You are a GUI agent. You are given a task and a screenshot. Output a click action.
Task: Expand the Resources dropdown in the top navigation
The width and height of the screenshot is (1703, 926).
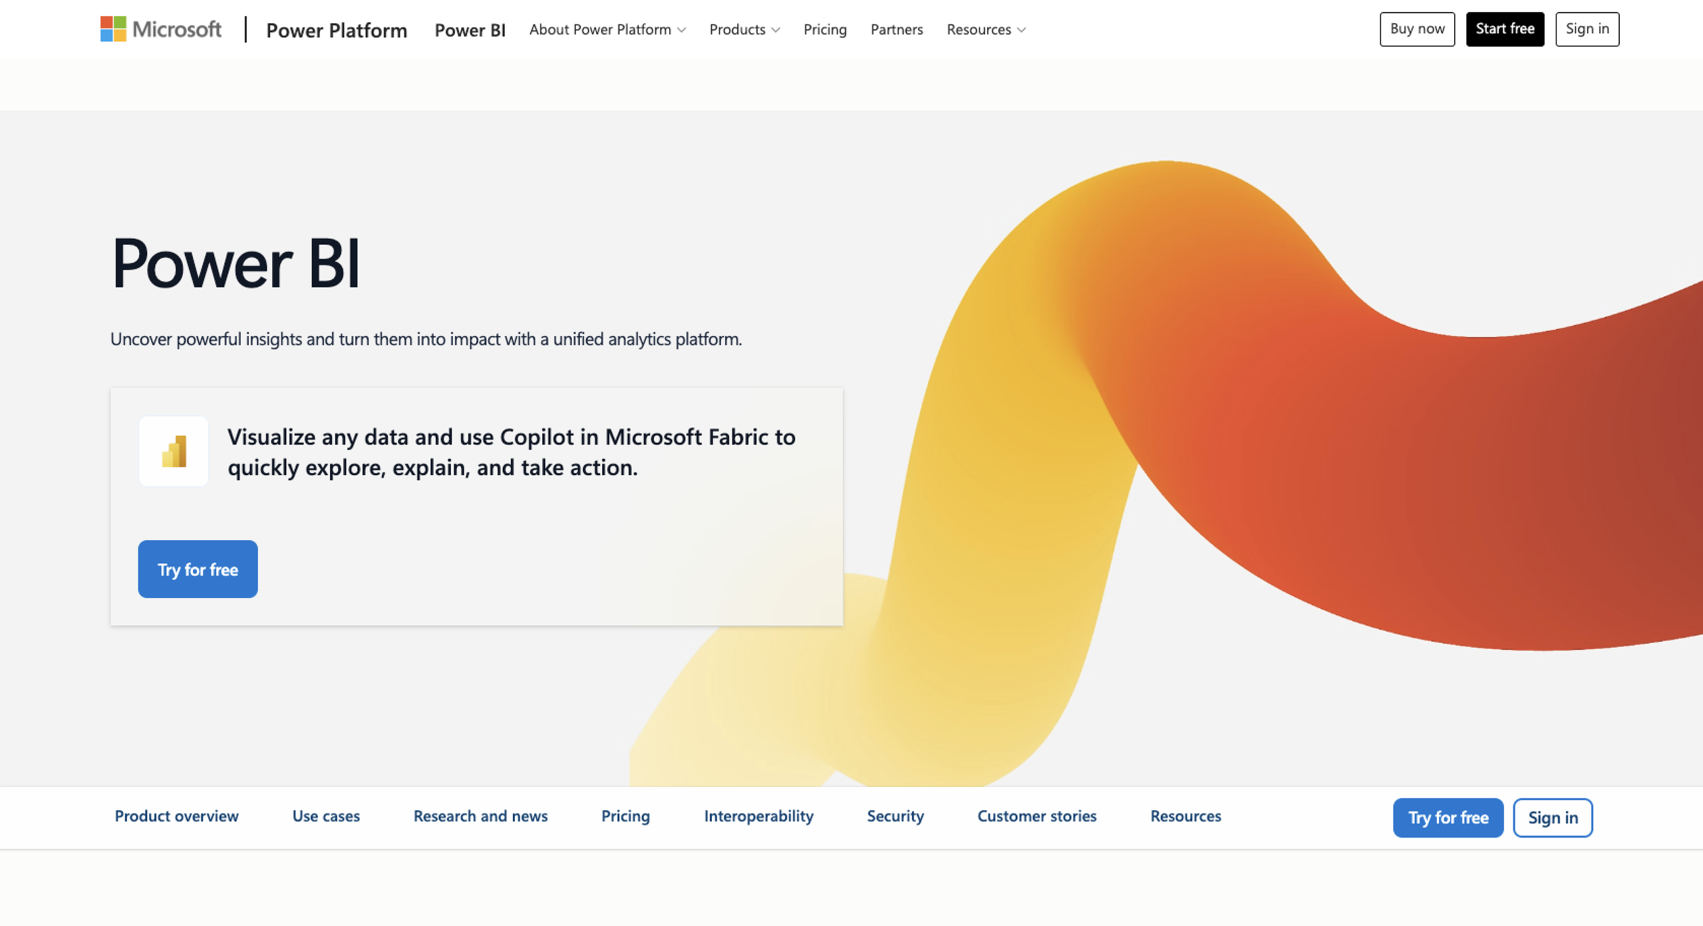coord(986,29)
